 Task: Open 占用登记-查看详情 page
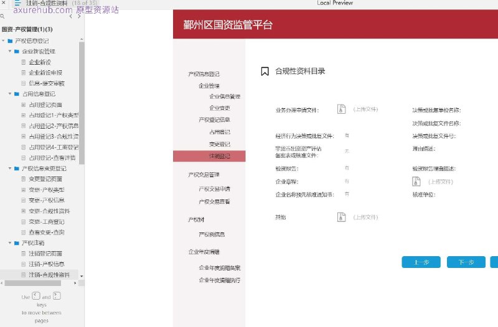click(52, 158)
